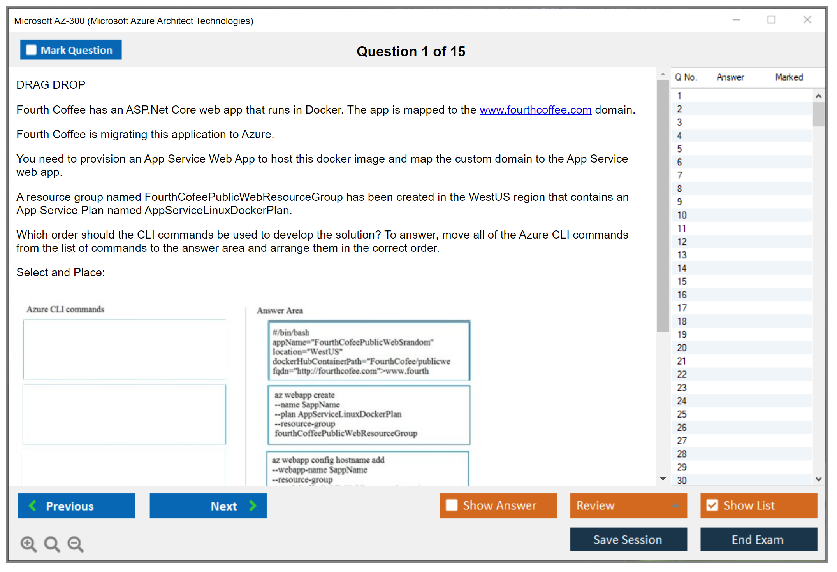Click the Save Session button

pos(628,539)
